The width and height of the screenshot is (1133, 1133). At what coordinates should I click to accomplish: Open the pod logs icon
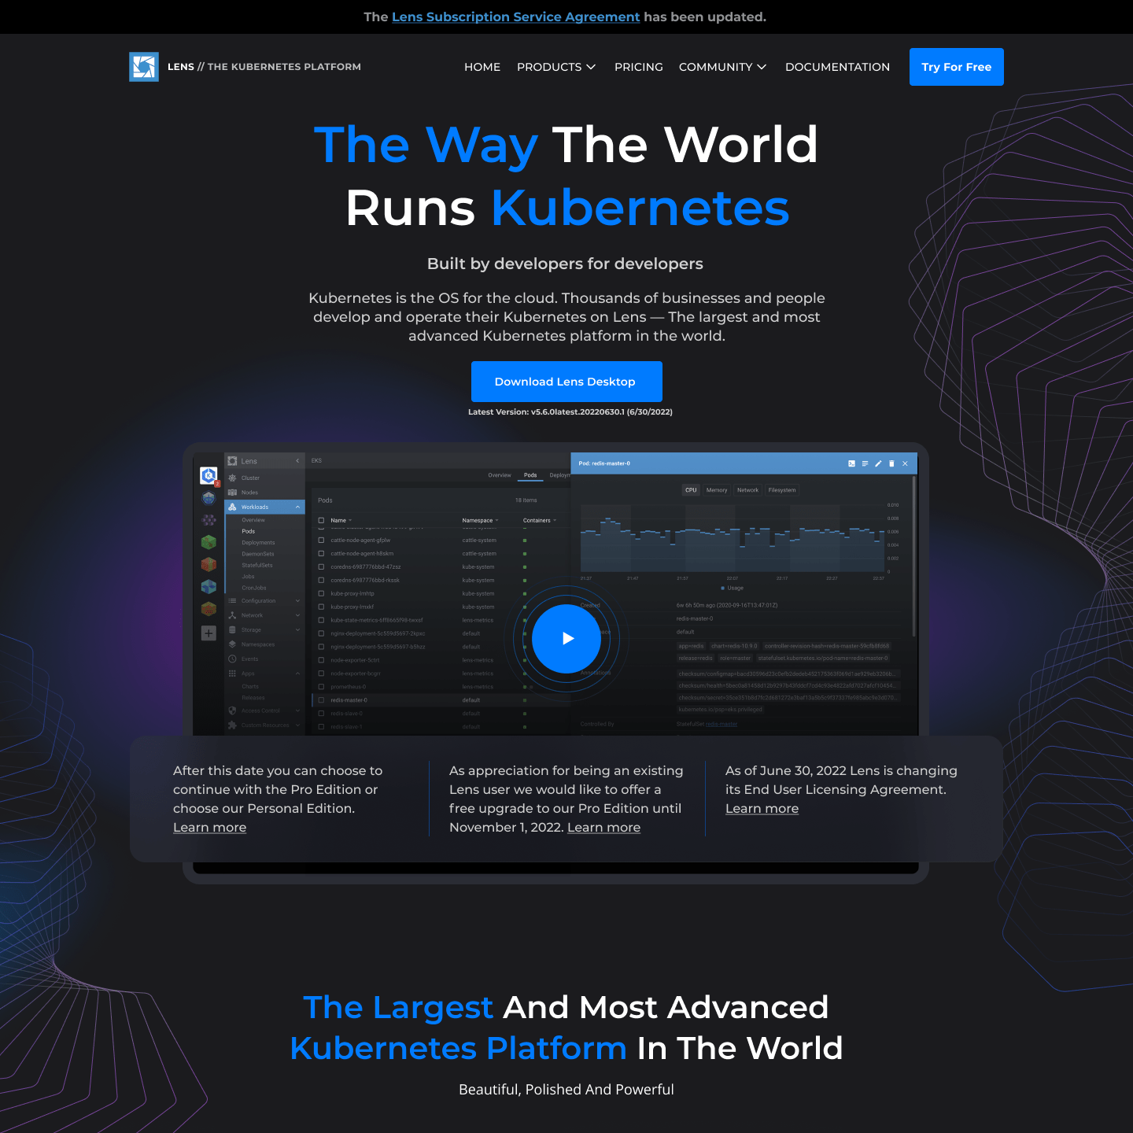(865, 463)
